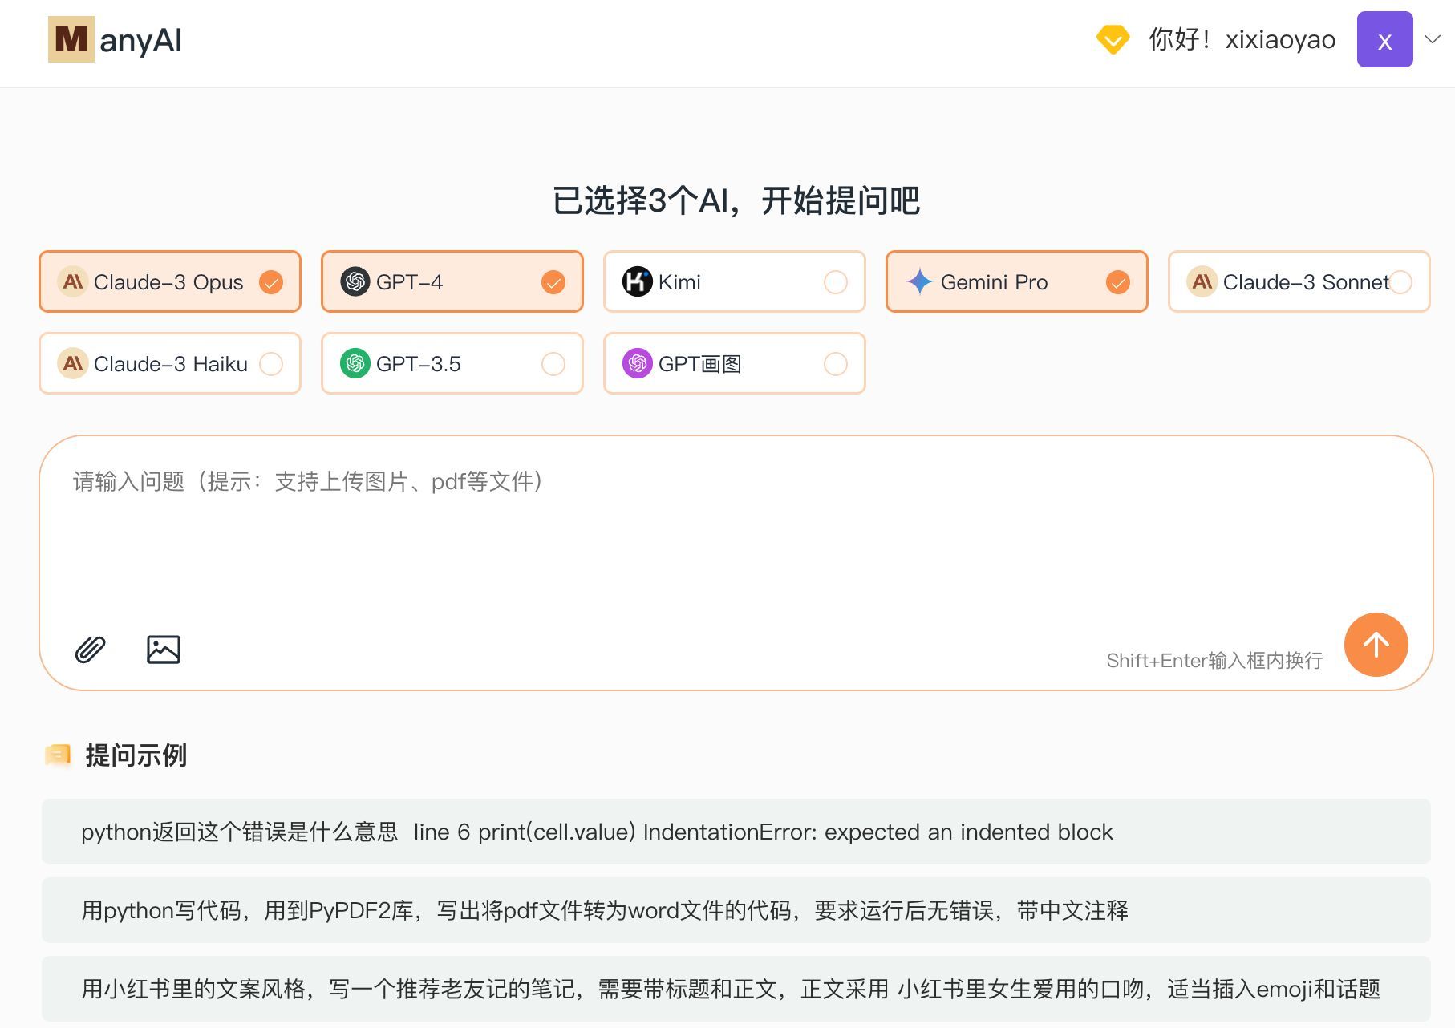This screenshot has width=1455, height=1028.
Task: Upload an image with the picture icon
Action: point(164,649)
